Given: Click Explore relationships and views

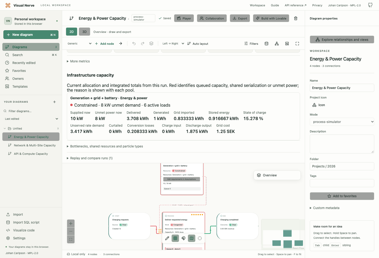Looking at the screenshot, I should (x=342, y=40).
